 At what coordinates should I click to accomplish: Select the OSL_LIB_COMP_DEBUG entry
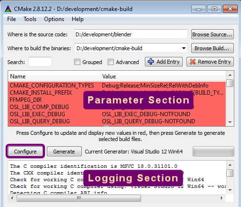[x=39, y=107]
